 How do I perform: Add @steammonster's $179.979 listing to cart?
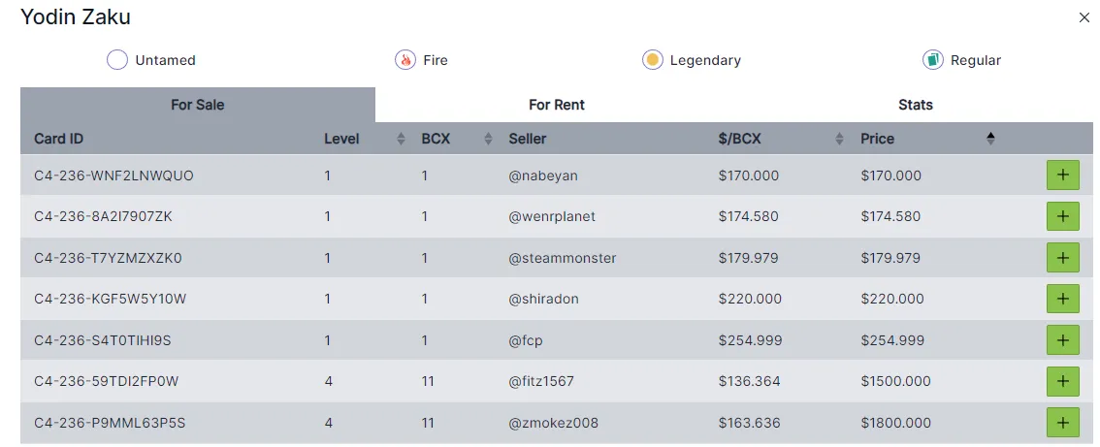(x=1062, y=258)
